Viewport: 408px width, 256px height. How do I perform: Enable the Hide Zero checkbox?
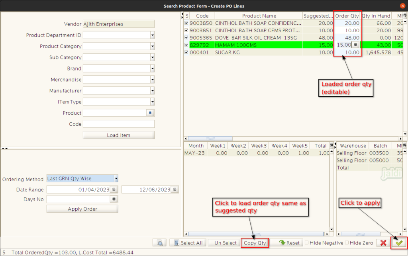(347, 243)
